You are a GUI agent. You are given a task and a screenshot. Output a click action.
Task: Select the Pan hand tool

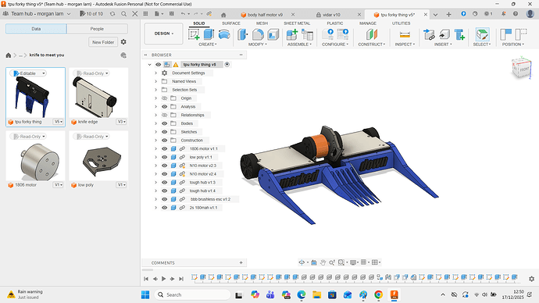point(323,262)
